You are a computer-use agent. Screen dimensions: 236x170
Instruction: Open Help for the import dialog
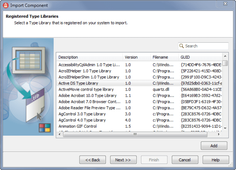pos(216,160)
